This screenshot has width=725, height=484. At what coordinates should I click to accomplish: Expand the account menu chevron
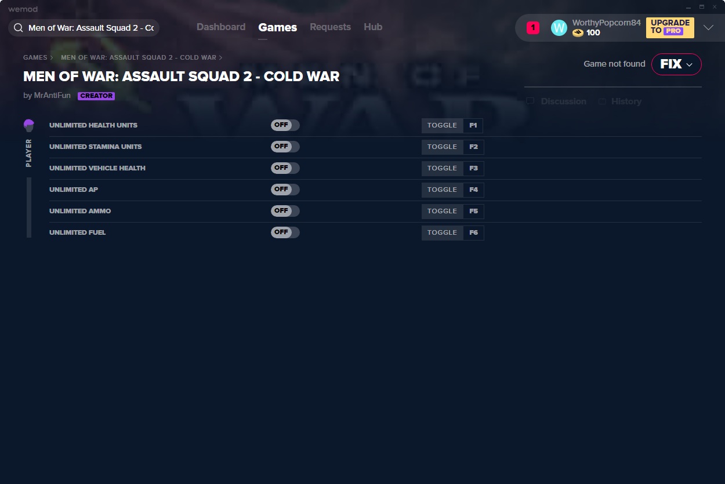(x=708, y=28)
